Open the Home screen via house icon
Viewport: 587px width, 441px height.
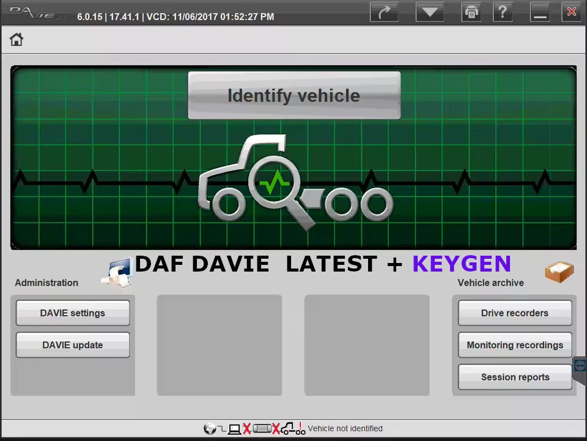(x=16, y=39)
